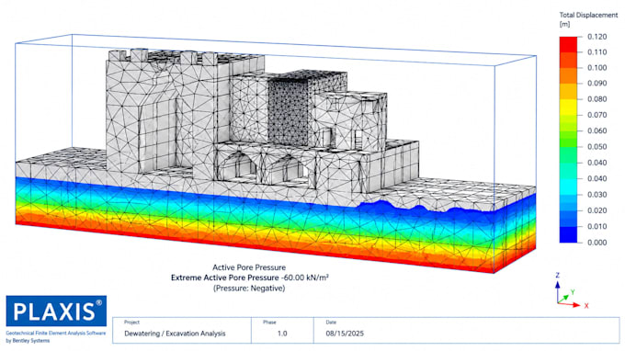Select the dark blue 0.000 legend band
The width and height of the screenshot is (625, 351).
pos(568,234)
